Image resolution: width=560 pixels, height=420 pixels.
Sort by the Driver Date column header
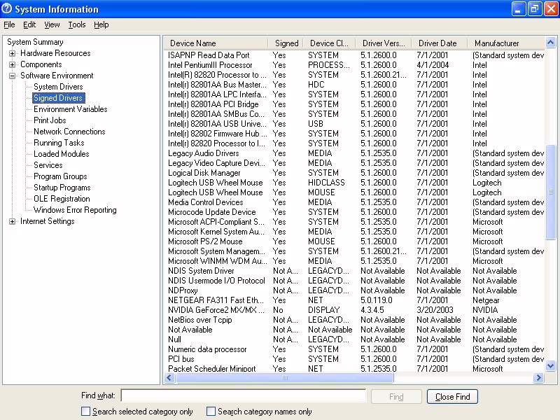point(438,43)
